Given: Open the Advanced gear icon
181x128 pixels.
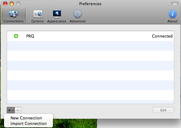Looking at the screenshot, I should tap(78, 14).
